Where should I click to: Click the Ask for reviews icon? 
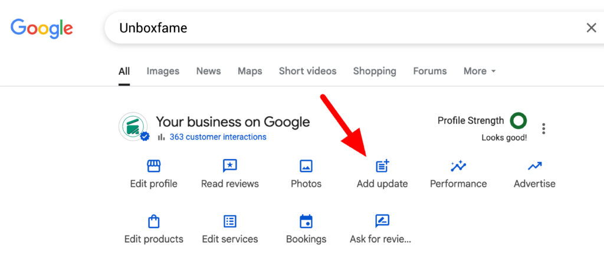click(x=382, y=221)
